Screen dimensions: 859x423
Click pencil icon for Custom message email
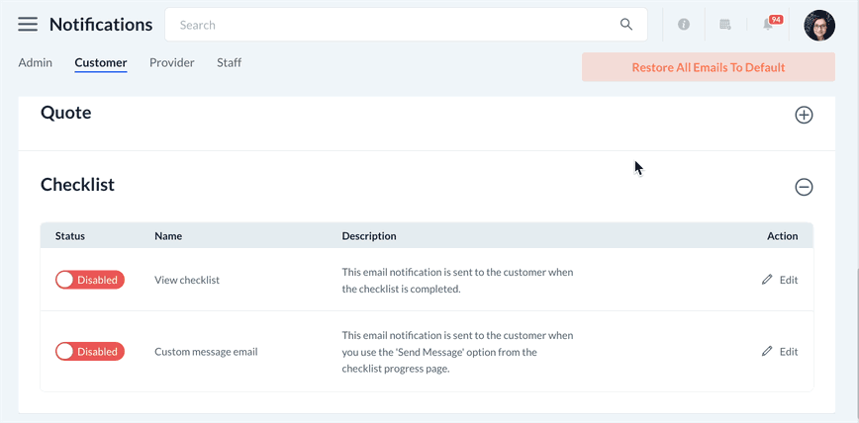click(767, 351)
